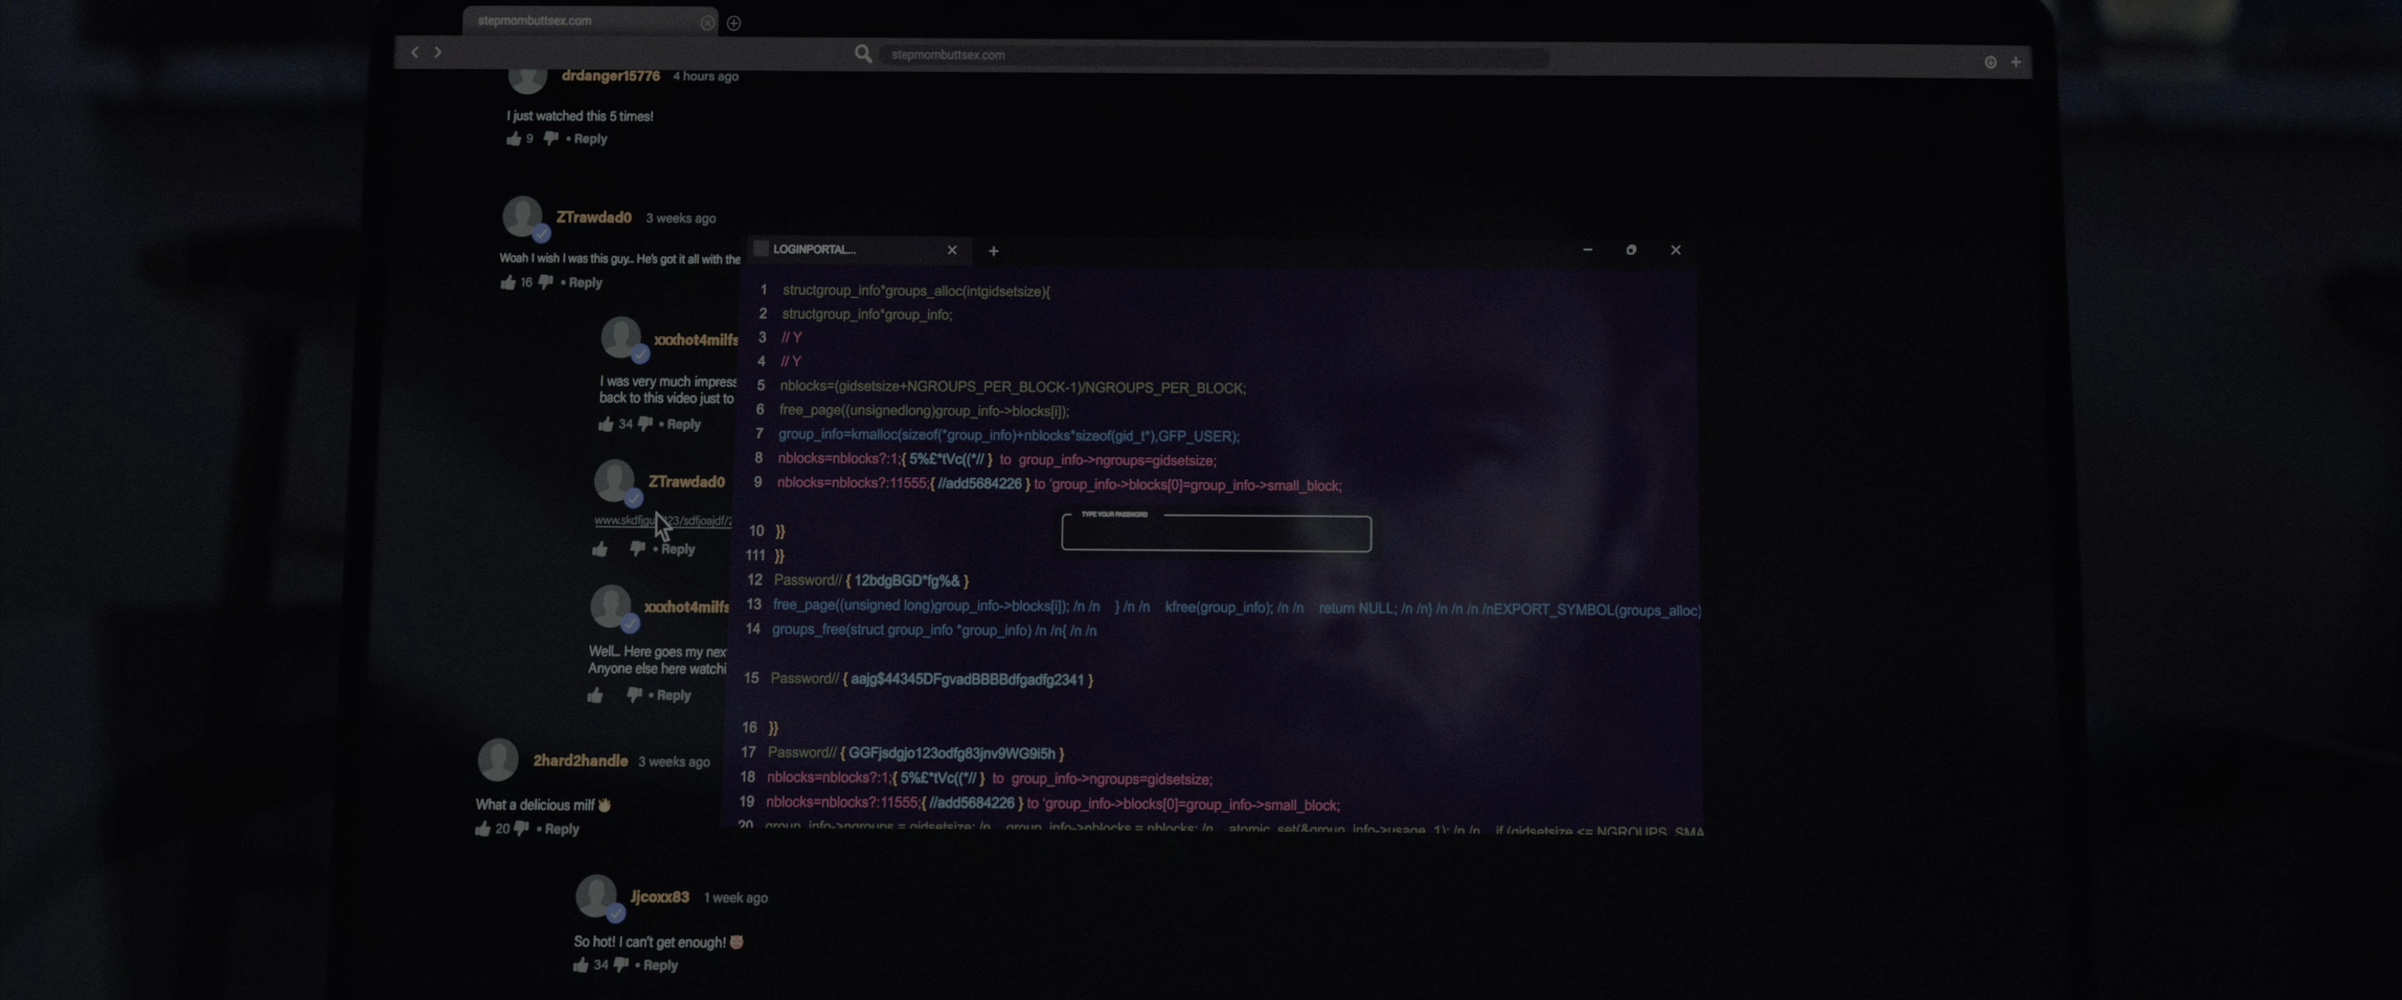Click the browser forward arrow

[438, 52]
